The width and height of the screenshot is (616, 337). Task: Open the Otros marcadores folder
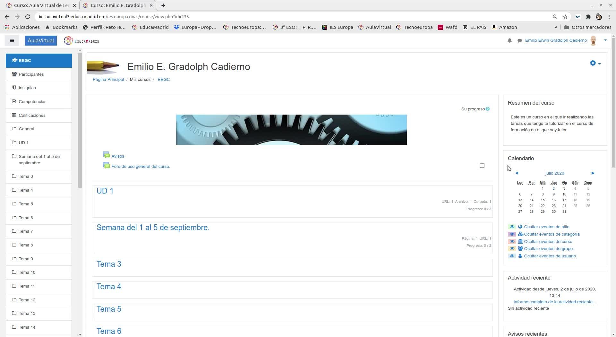587,27
